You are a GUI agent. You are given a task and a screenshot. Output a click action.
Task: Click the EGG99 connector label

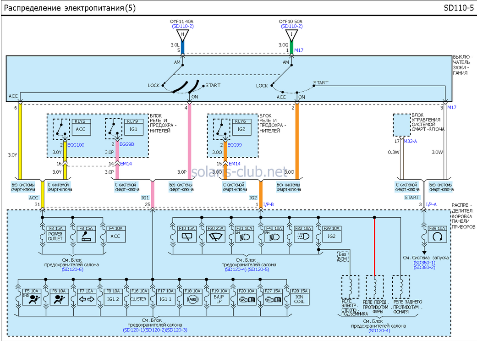click(235, 145)
